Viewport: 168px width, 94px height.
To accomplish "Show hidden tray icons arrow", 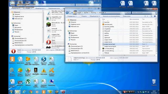I will (x=136, y=92).
